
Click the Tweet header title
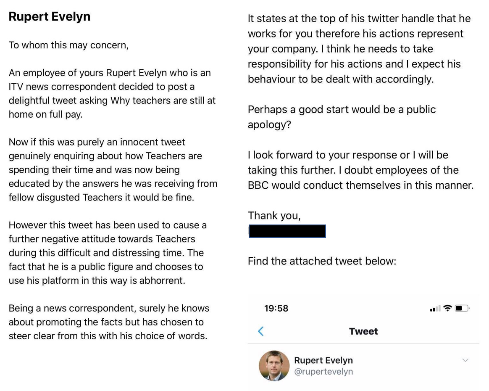(363, 331)
